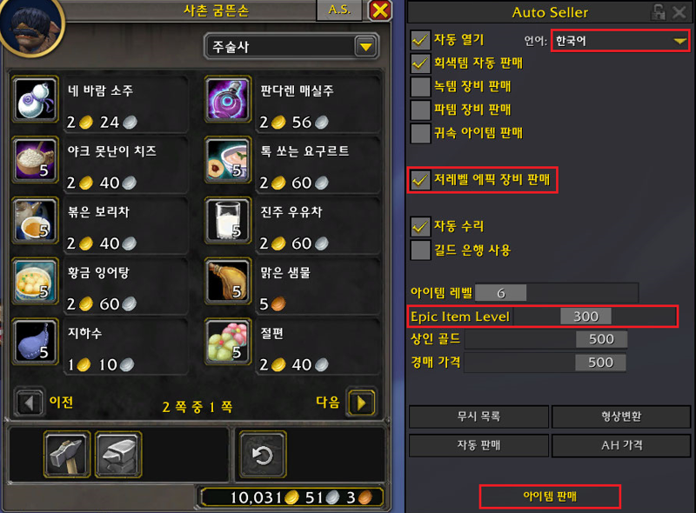
Task: Click the 아이템 판매 button
Action: pos(550,496)
